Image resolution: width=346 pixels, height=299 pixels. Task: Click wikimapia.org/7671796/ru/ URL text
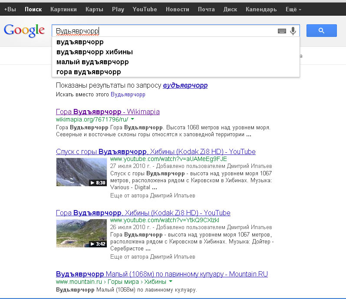[92, 119]
